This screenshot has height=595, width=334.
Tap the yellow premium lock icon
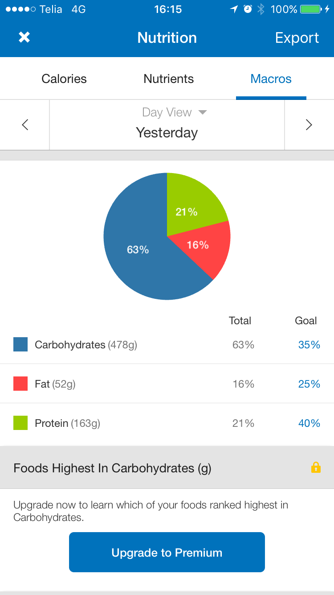[316, 467]
